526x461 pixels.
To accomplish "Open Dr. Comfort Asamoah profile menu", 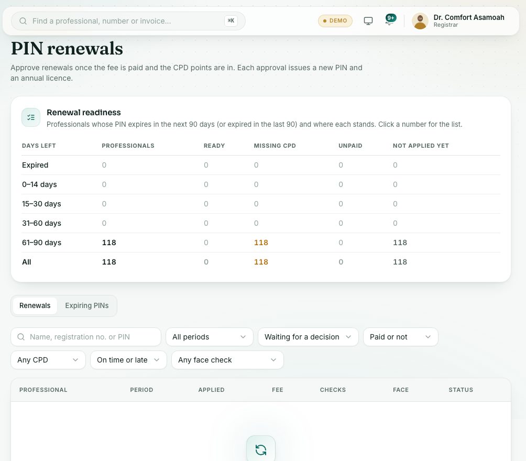I will [x=458, y=21].
